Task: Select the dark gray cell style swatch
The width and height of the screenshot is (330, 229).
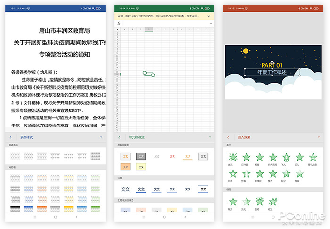Action: click(141, 156)
